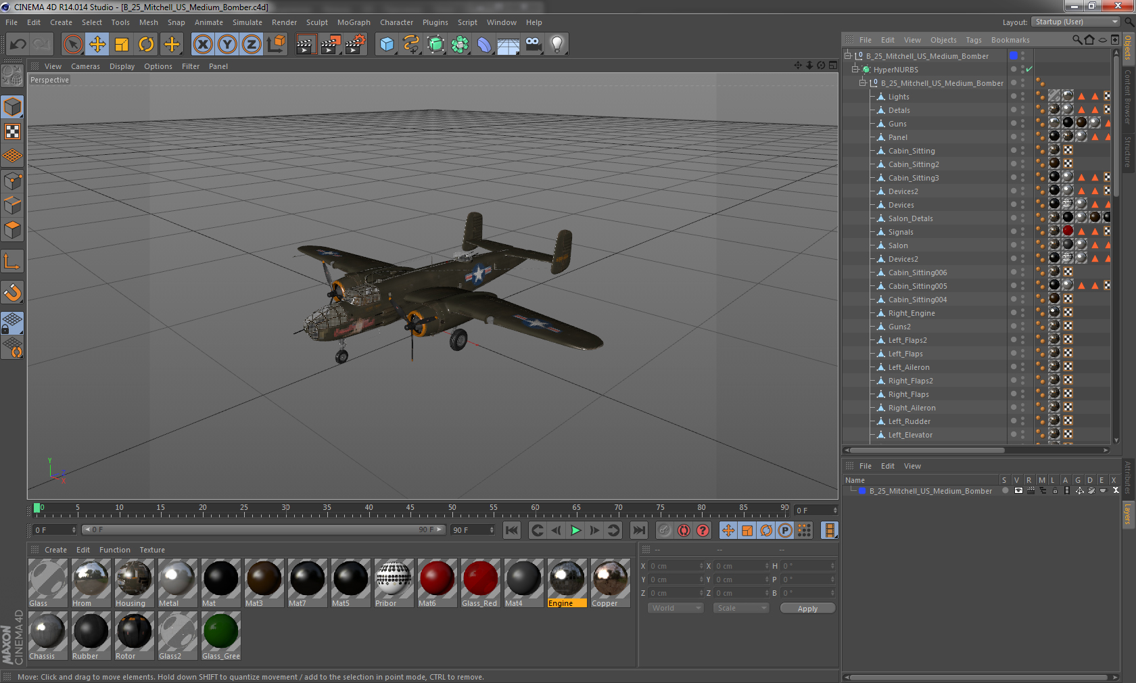The height and width of the screenshot is (683, 1136).
Task: Render to Picture Viewer
Action: tap(331, 45)
